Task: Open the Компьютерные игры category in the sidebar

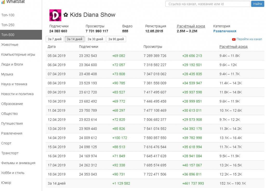Action: click(18, 54)
